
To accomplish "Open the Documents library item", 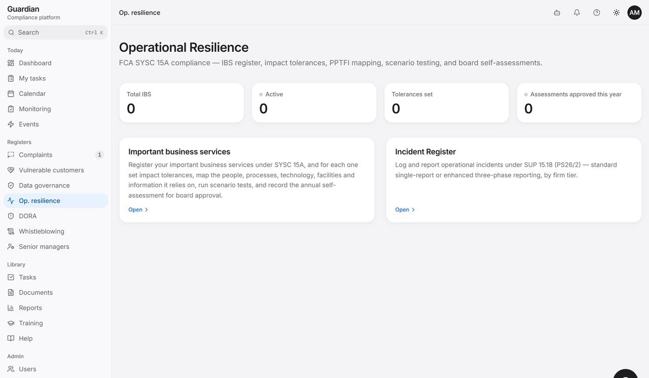I will (56, 292).
